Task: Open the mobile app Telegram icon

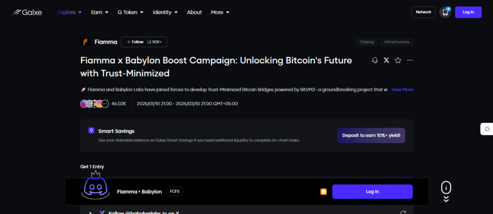Action: point(446,12)
